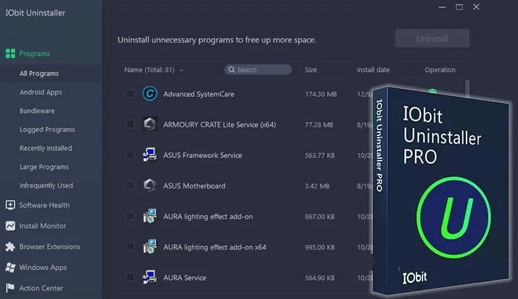Click the AURA lighting effect add-on x64 icon
518x299 pixels.
(x=150, y=246)
